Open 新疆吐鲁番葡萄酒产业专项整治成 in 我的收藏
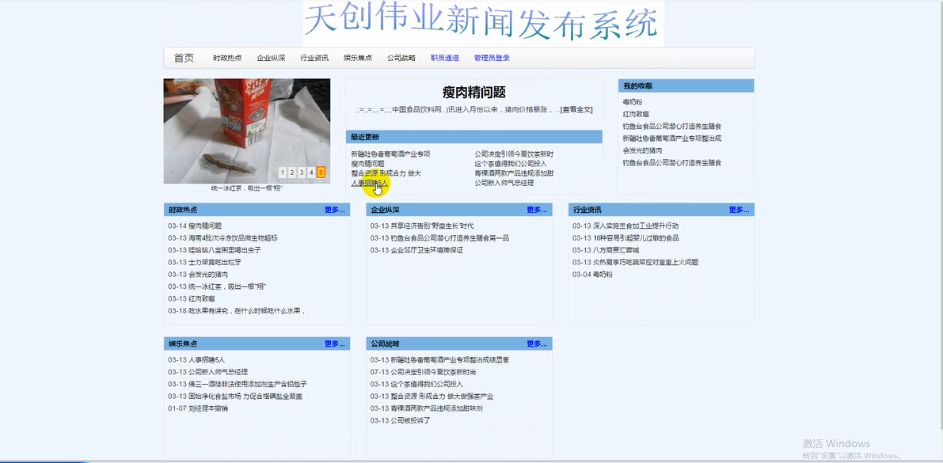The height and width of the screenshot is (463, 943). click(672, 139)
